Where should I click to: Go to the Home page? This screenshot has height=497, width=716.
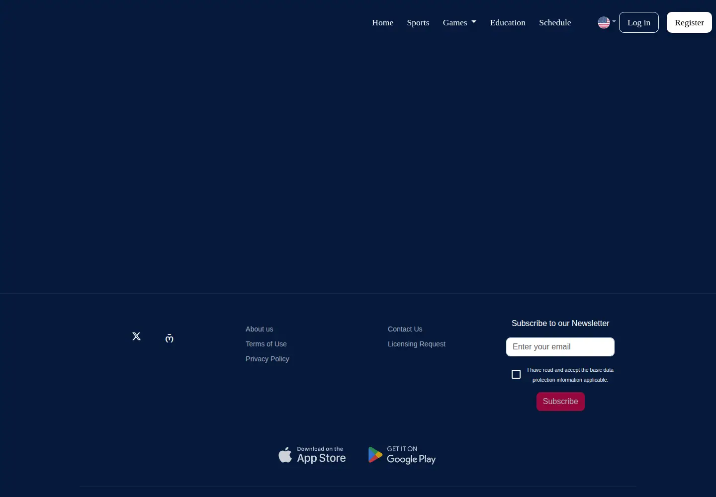[382, 22]
